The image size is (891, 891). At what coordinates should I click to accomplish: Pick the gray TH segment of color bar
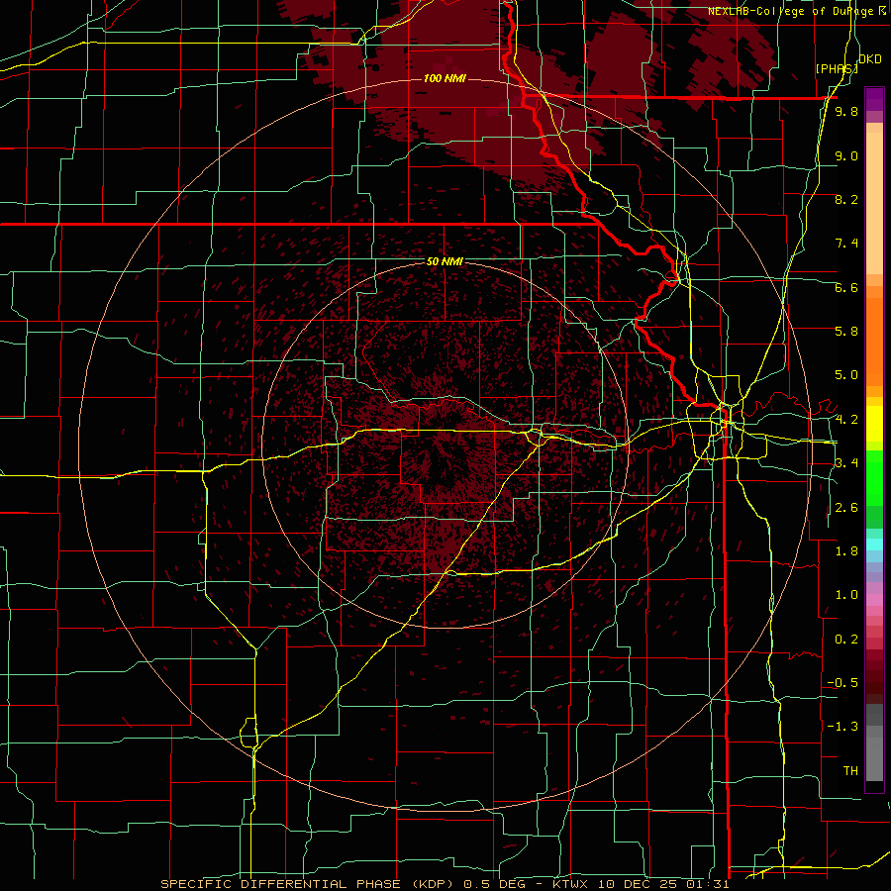click(x=874, y=761)
